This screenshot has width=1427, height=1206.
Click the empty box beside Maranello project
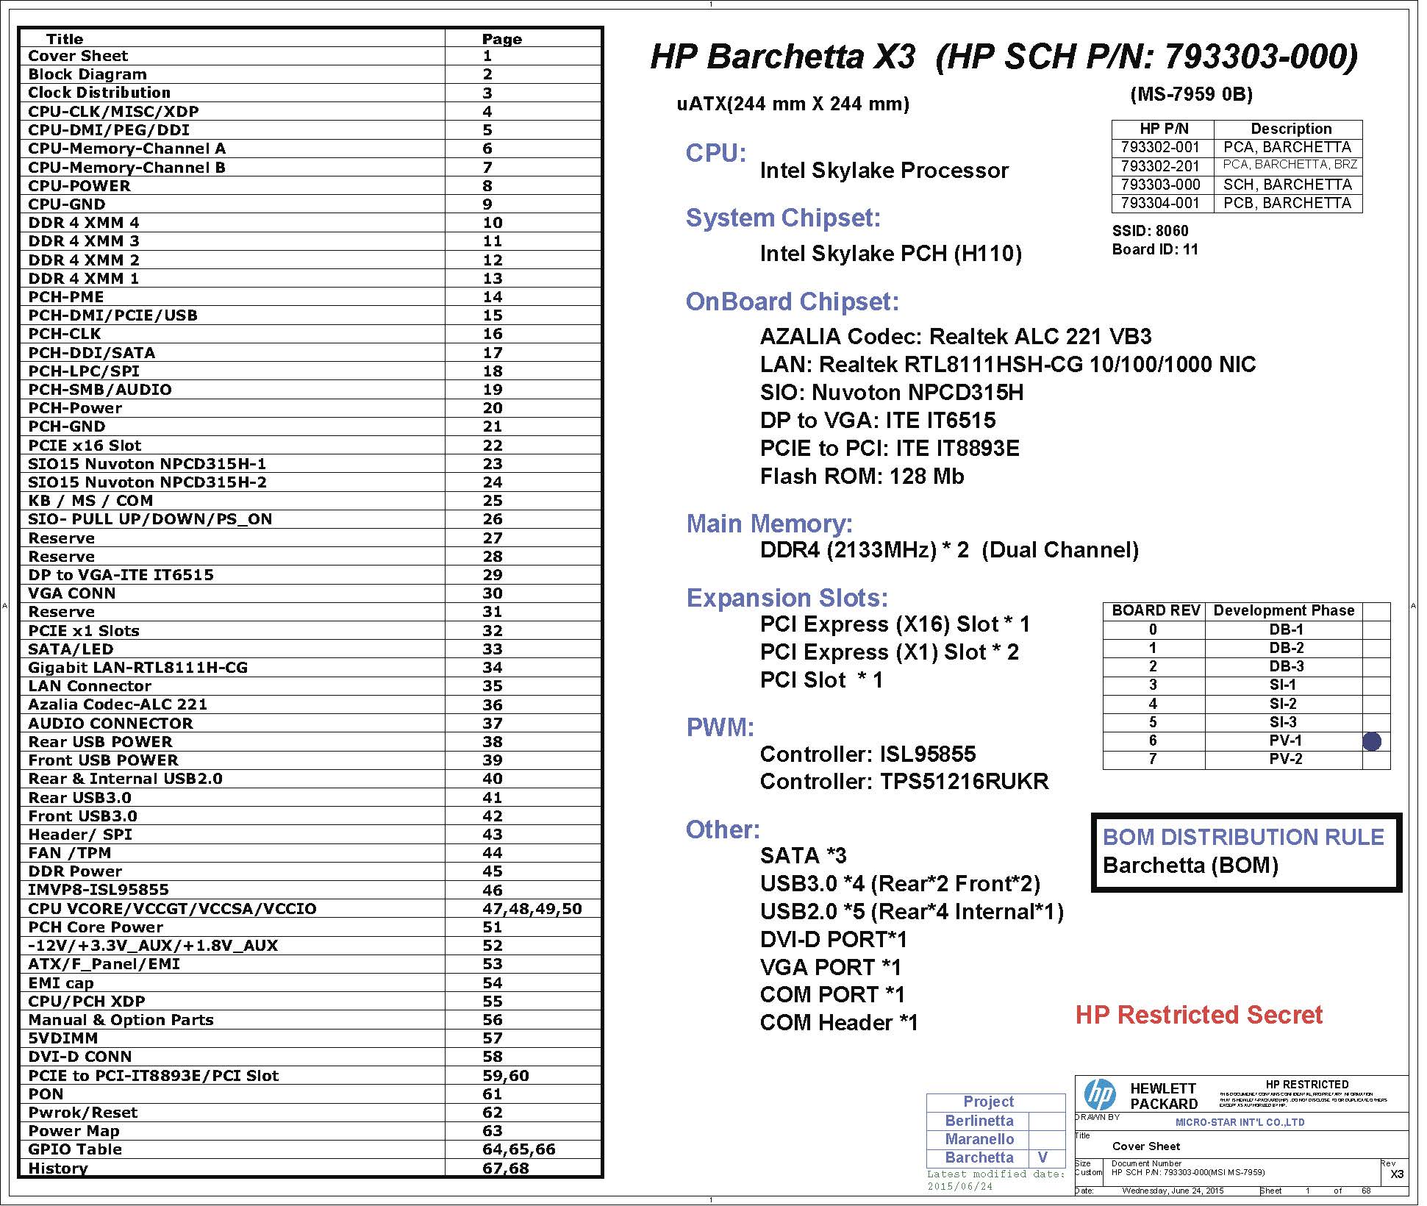pyautogui.click(x=1046, y=1139)
